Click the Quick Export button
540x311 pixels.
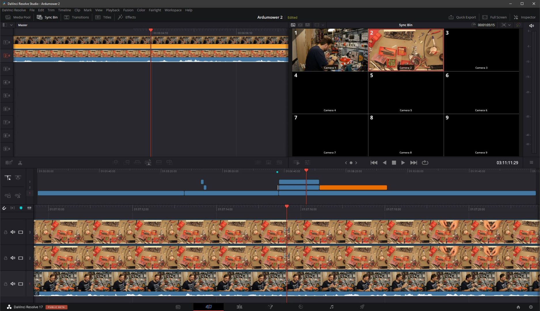point(462,17)
